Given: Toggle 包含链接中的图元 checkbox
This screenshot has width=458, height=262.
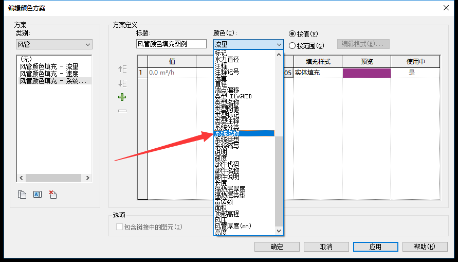Looking at the screenshot, I should click(x=119, y=227).
